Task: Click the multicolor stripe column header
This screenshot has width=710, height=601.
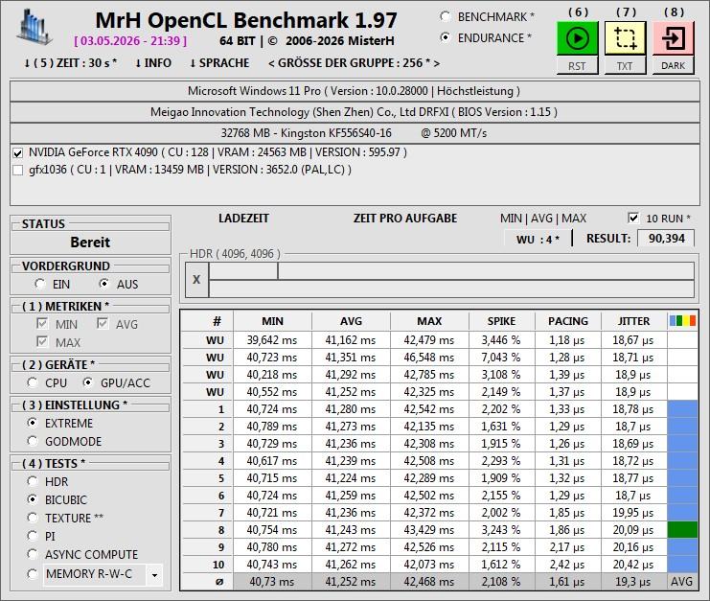Action: [682, 321]
